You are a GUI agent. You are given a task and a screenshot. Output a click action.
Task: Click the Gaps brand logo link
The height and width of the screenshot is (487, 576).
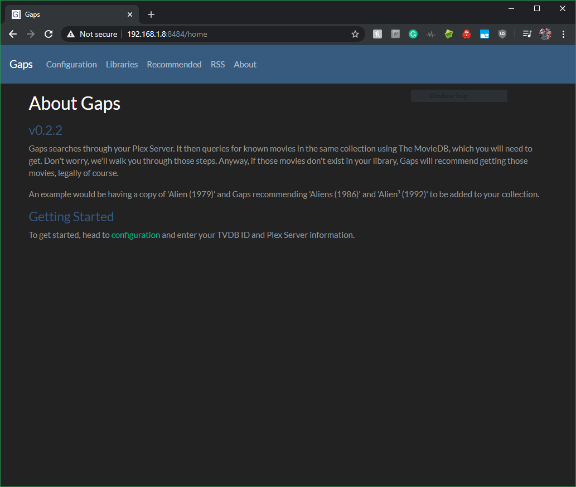coord(21,64)
